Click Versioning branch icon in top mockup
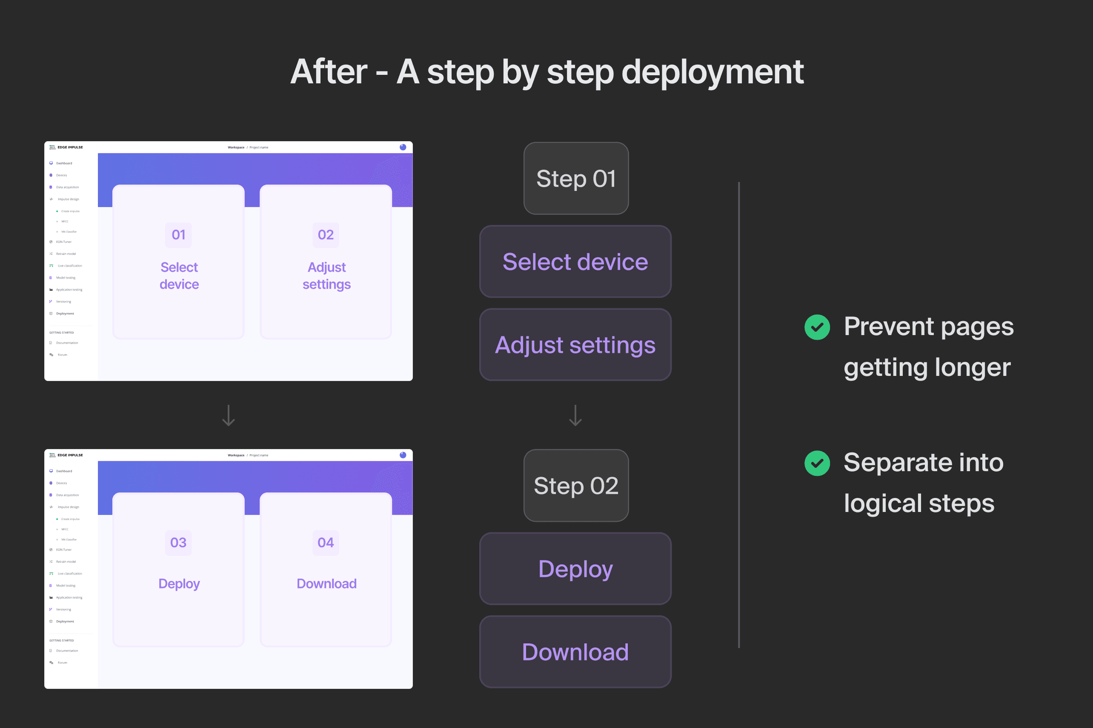Viewport: 1093px width, 728px height. (x=51, y=302)
